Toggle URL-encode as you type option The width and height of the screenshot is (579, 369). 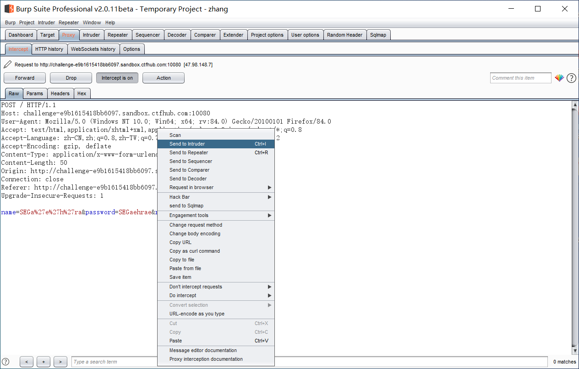(x=216, y=314)
